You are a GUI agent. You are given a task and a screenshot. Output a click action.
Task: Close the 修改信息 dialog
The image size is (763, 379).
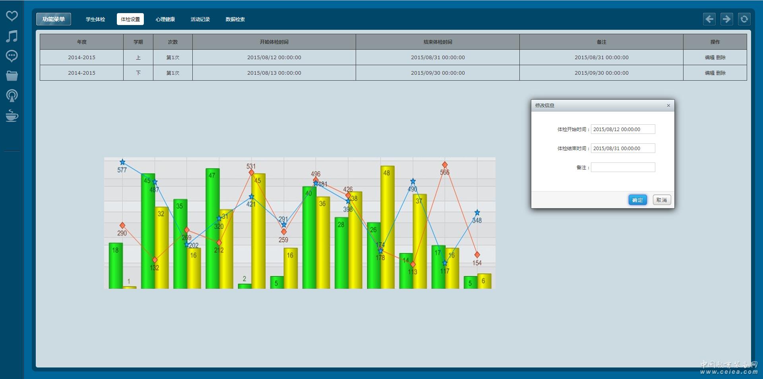click(668, 106)
